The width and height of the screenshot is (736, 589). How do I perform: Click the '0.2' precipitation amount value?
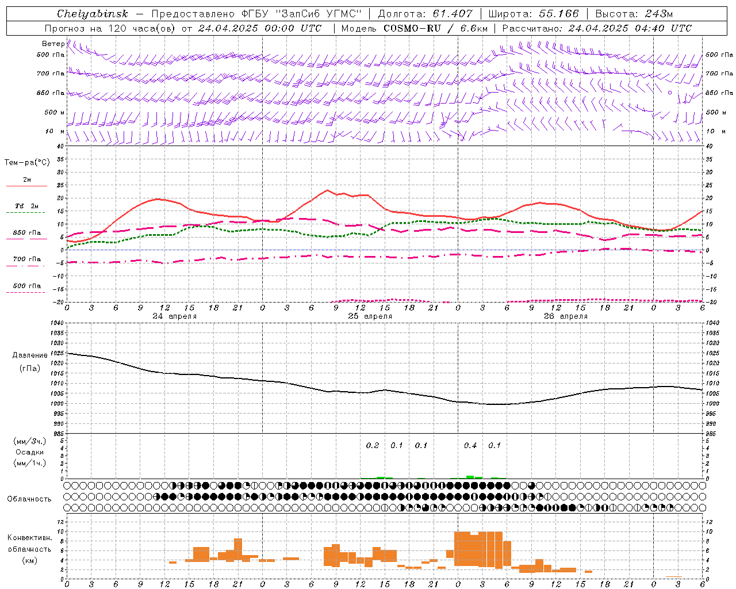pyautogui.click(x=373, y=446)
